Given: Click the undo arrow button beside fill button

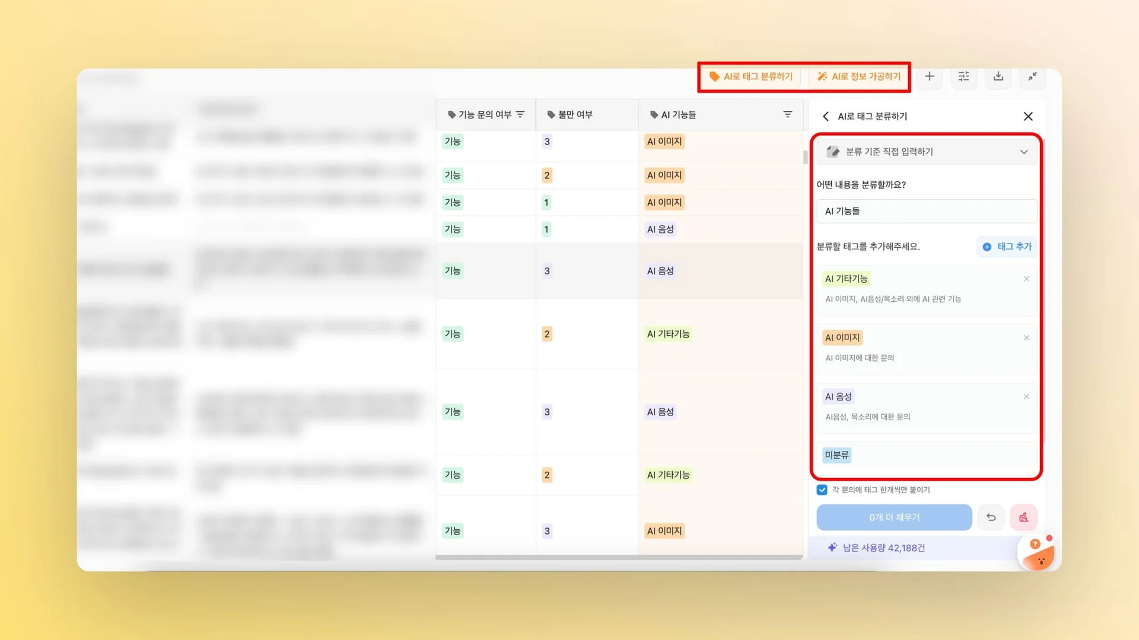Looking at the screenshot, I should pos(991,517).
